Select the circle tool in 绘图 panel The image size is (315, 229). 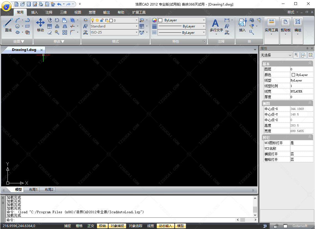(18, 26)
